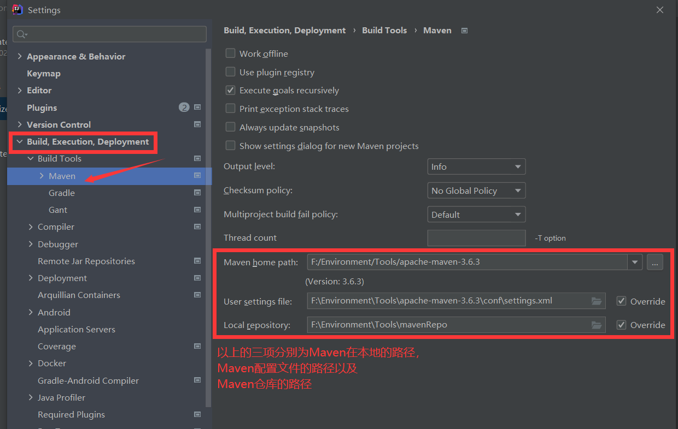Expand Appearance & Behavior section

(20, 56)
